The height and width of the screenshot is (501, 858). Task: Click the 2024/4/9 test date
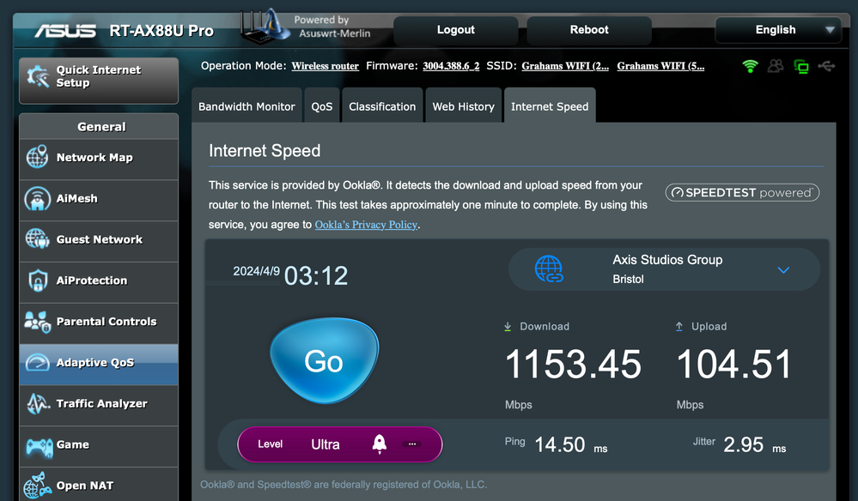(x=256, y=271)
